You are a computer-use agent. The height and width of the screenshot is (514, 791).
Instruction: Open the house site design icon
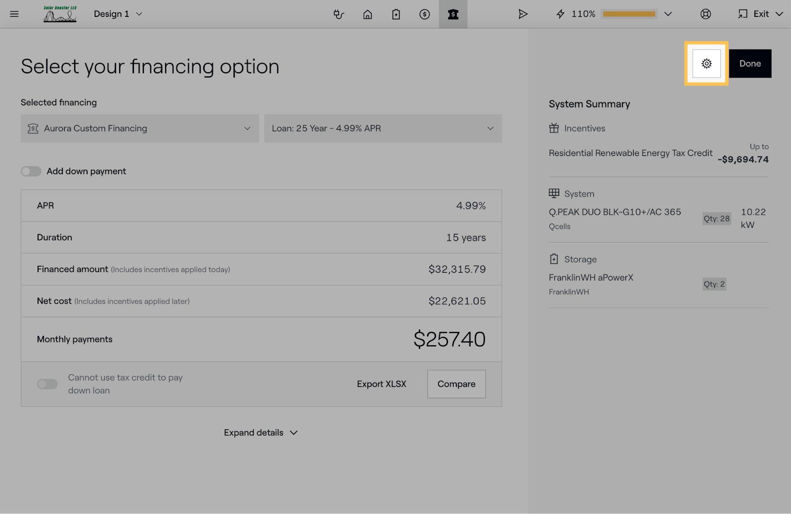(x=367, y=14)
